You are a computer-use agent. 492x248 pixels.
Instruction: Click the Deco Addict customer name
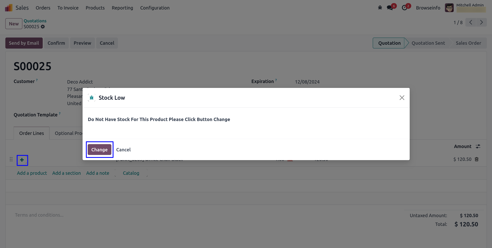pyautogui.click(x=80, y=82)
